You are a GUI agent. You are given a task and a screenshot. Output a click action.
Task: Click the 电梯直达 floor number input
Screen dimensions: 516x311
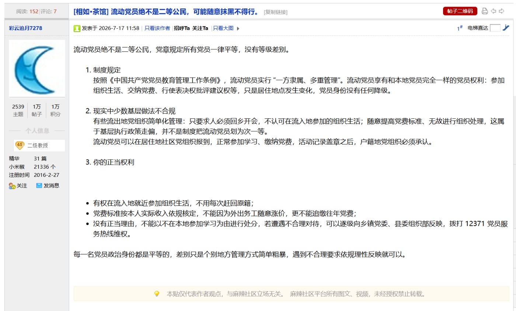click(x=495, y=28)
